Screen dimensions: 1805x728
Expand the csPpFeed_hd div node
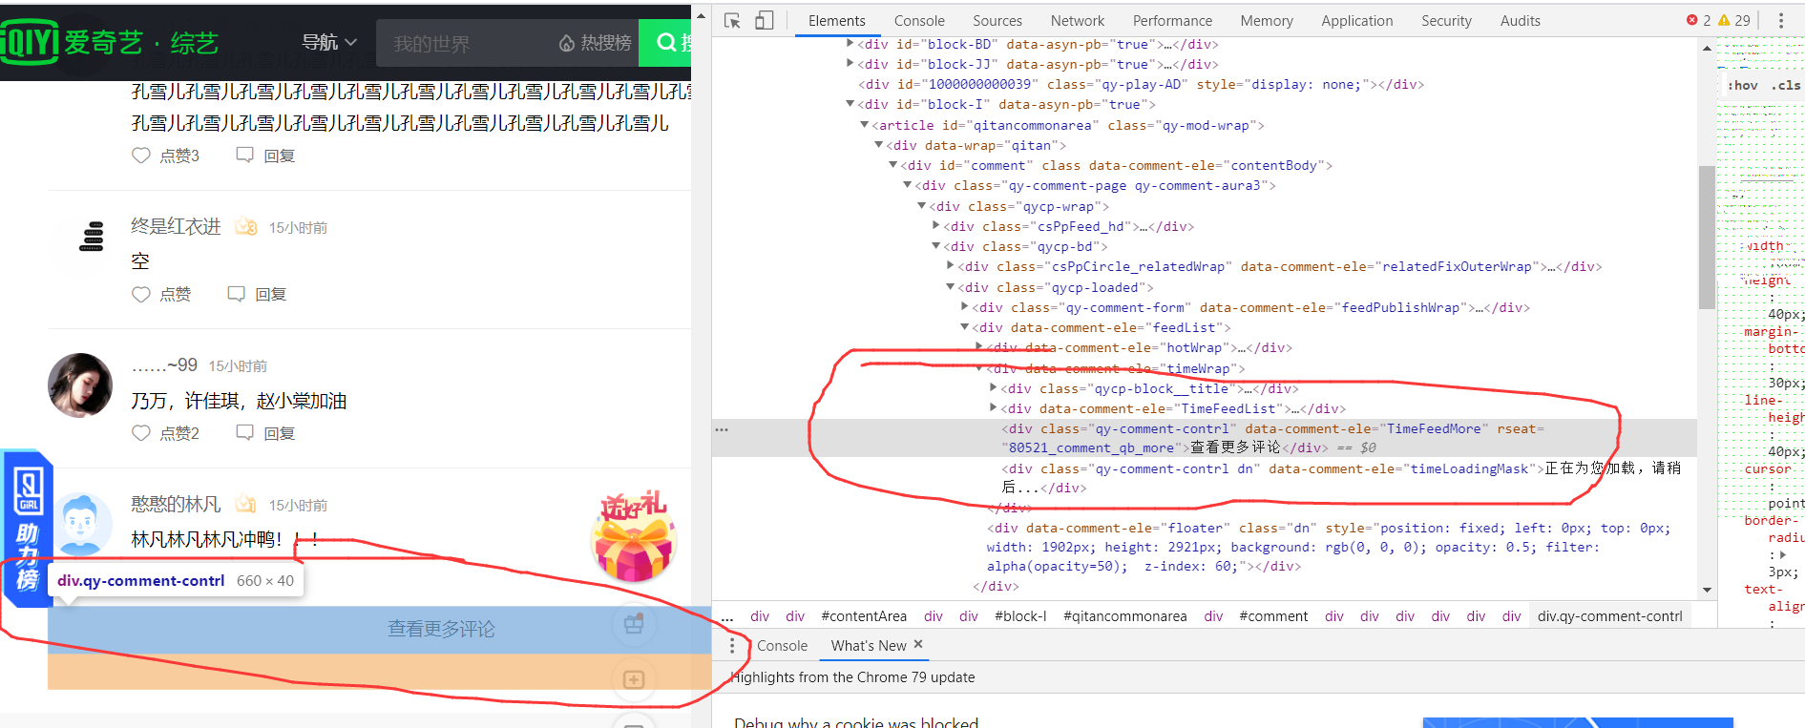936,226
